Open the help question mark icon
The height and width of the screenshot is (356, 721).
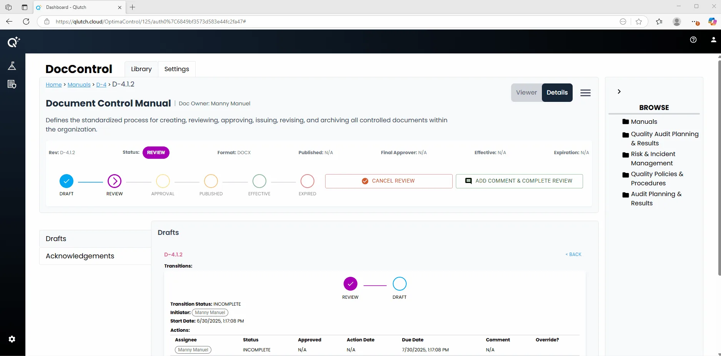693,40
